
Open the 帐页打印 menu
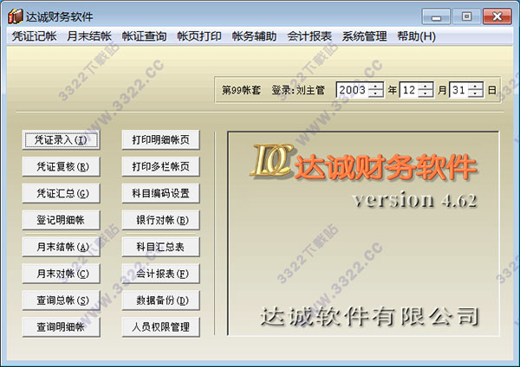199,36
